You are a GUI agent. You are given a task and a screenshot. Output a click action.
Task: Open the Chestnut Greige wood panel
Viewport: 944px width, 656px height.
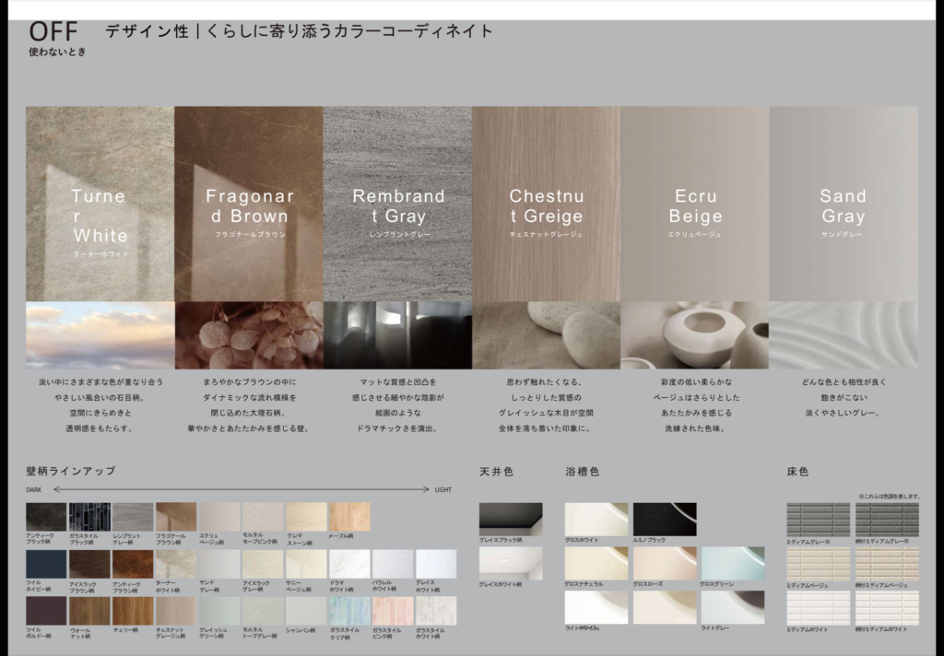[x=546, y=204]
